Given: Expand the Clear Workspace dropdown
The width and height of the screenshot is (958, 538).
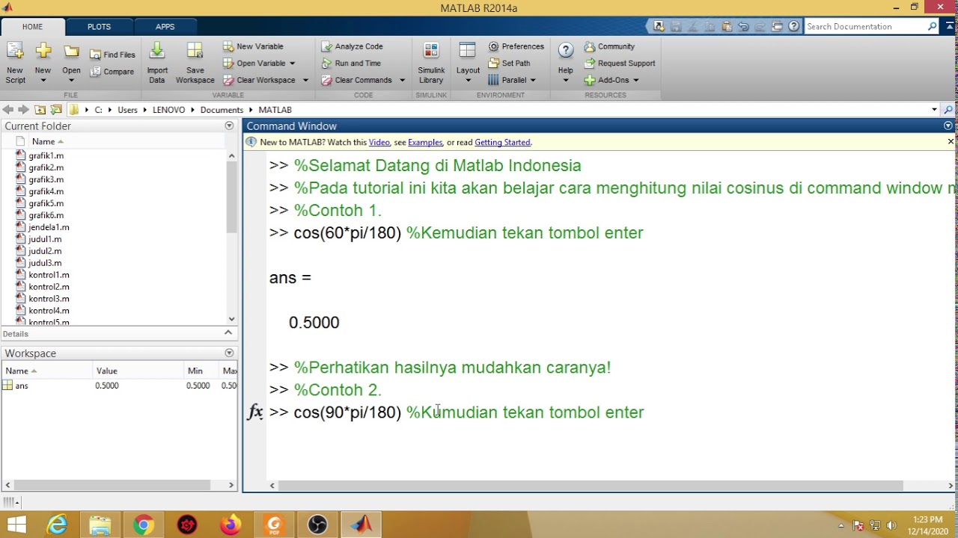Looking at the screenshot, I should [x=305, y=80].
